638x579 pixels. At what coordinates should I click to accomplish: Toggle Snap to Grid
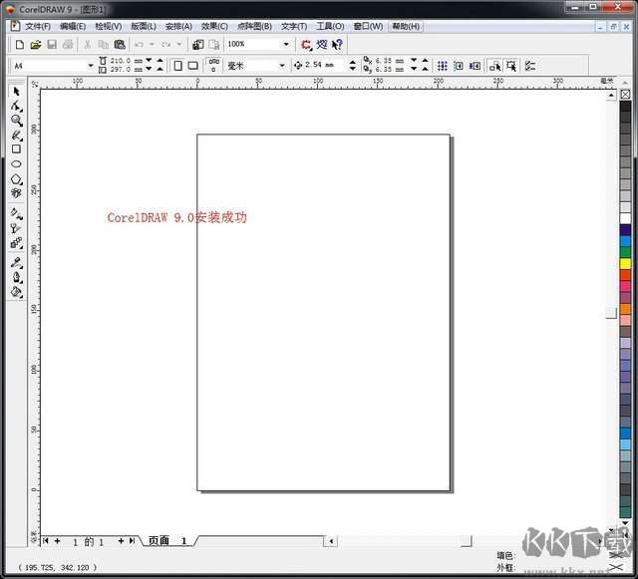point(443,66)
